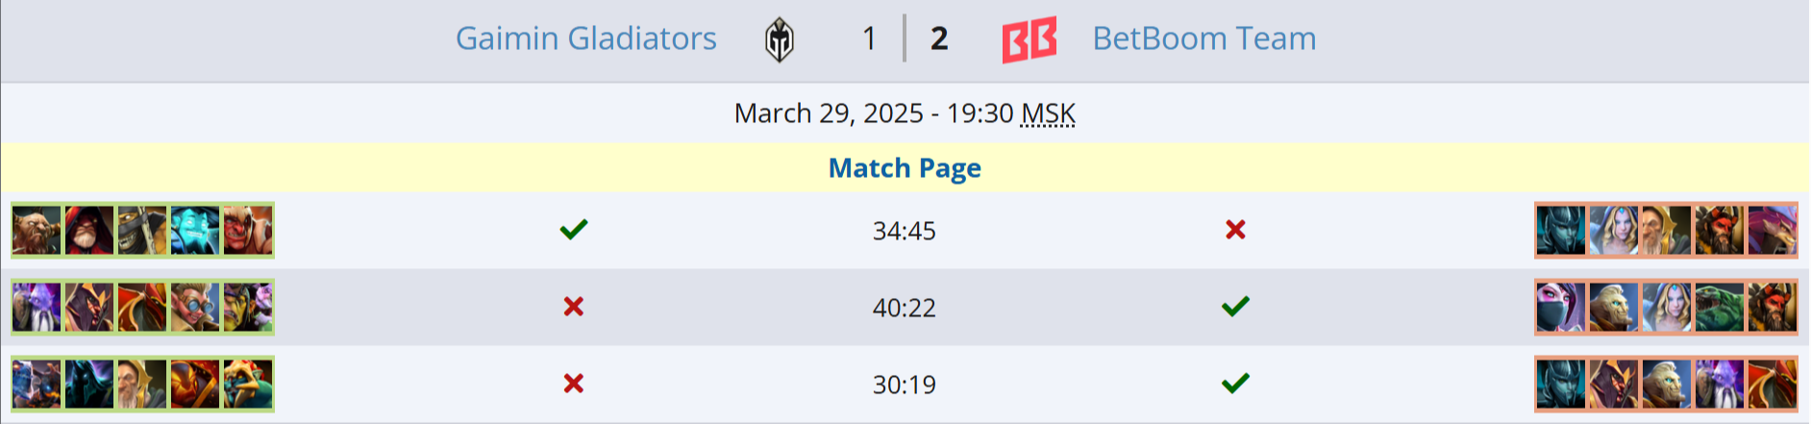
Task: Click the Templar Assassin hero portrait
Action: [1560, 308]
